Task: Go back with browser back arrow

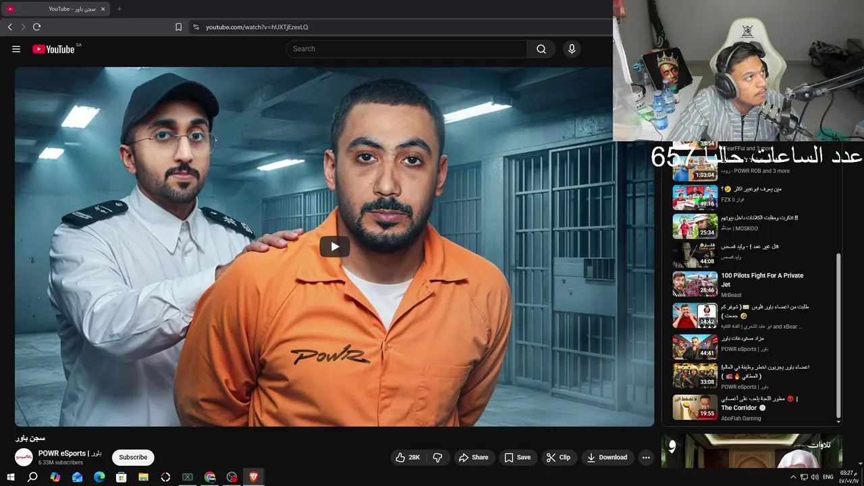Action: (9, 27)
